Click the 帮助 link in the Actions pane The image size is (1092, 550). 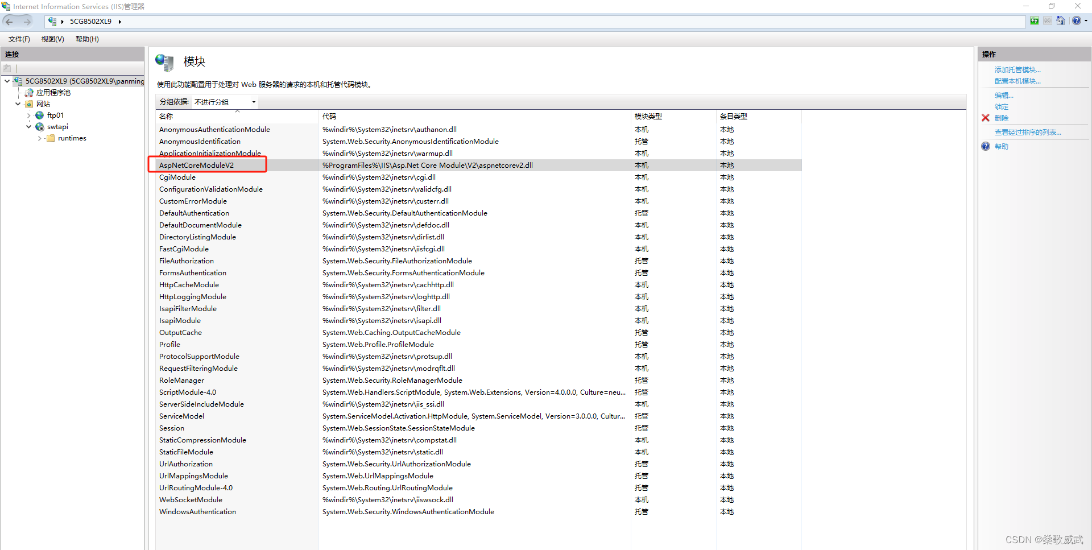[x=1002, y=147]
